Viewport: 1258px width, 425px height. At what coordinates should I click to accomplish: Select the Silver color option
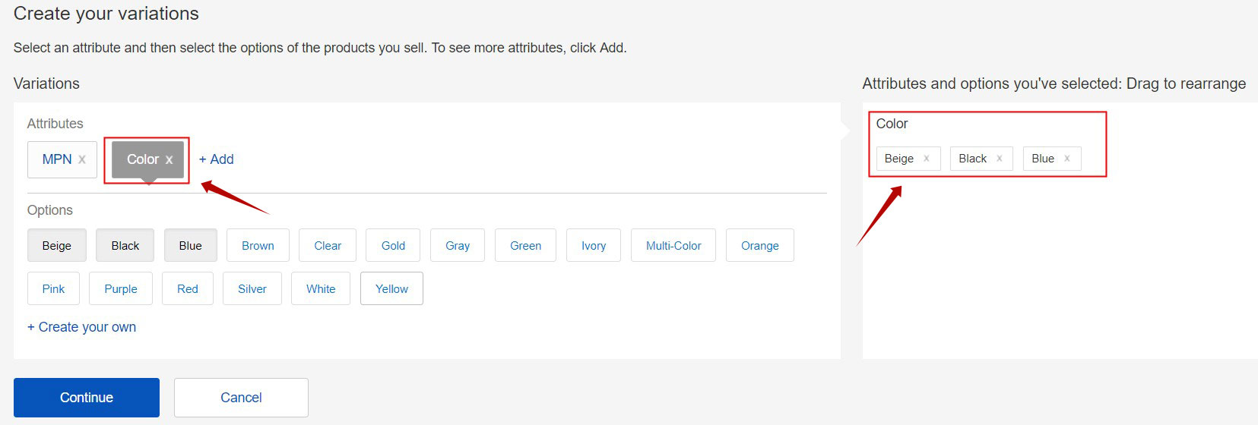[x=252, y=289]
